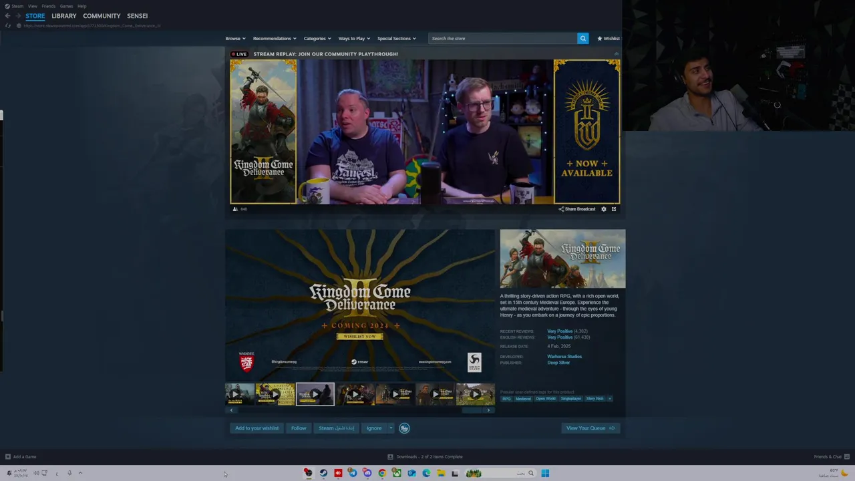Click View Your Queue button
The width and height of the screenshot is (855, 481).
point(590,428)
